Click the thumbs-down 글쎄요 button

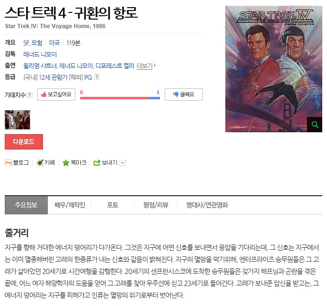tap(184, 95)
